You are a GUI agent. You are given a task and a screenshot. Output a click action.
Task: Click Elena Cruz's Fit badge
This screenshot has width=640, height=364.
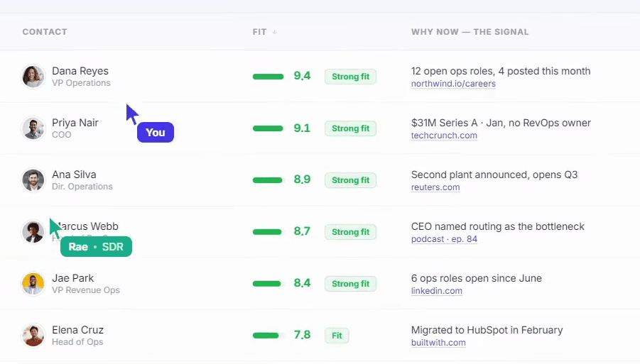pyautogui.click(x=337, y=336)
